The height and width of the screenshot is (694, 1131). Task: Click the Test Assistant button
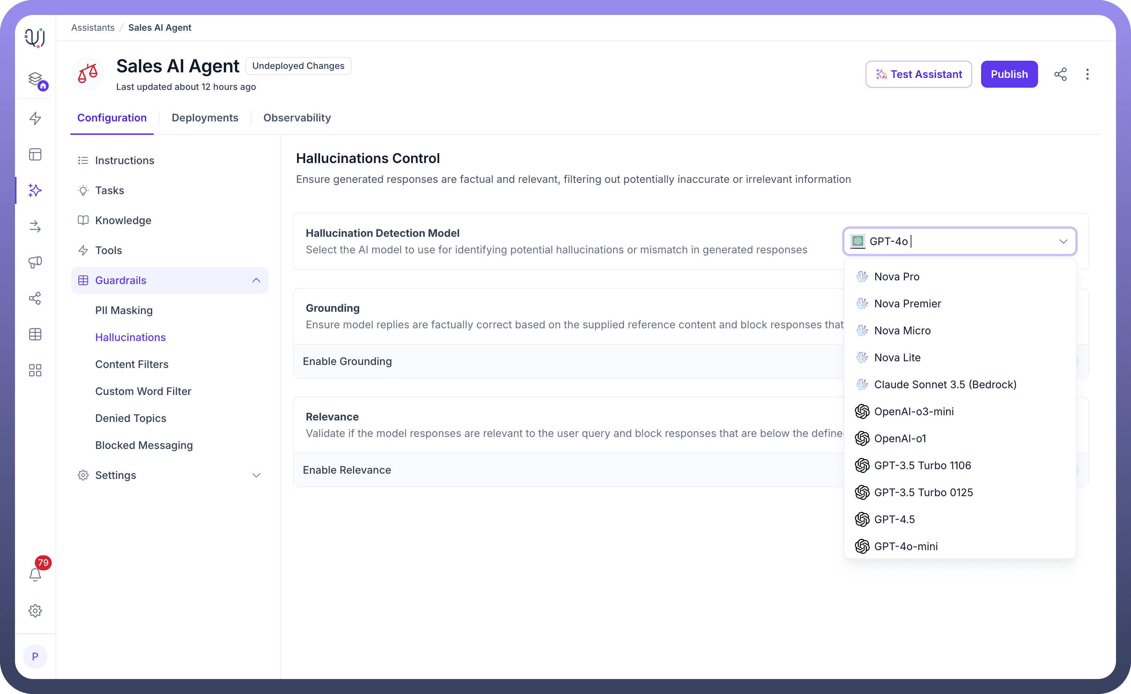[919, 74]
